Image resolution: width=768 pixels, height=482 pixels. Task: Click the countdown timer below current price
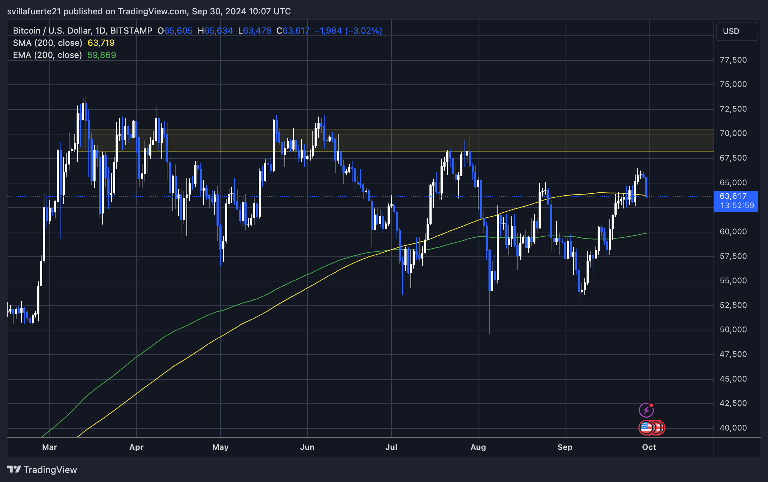coord(736,205)
